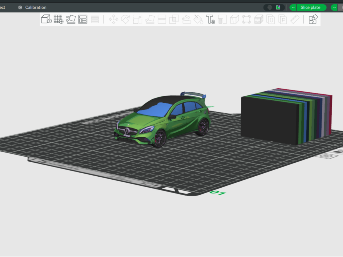Select the Move tool with four arrows

113,19
